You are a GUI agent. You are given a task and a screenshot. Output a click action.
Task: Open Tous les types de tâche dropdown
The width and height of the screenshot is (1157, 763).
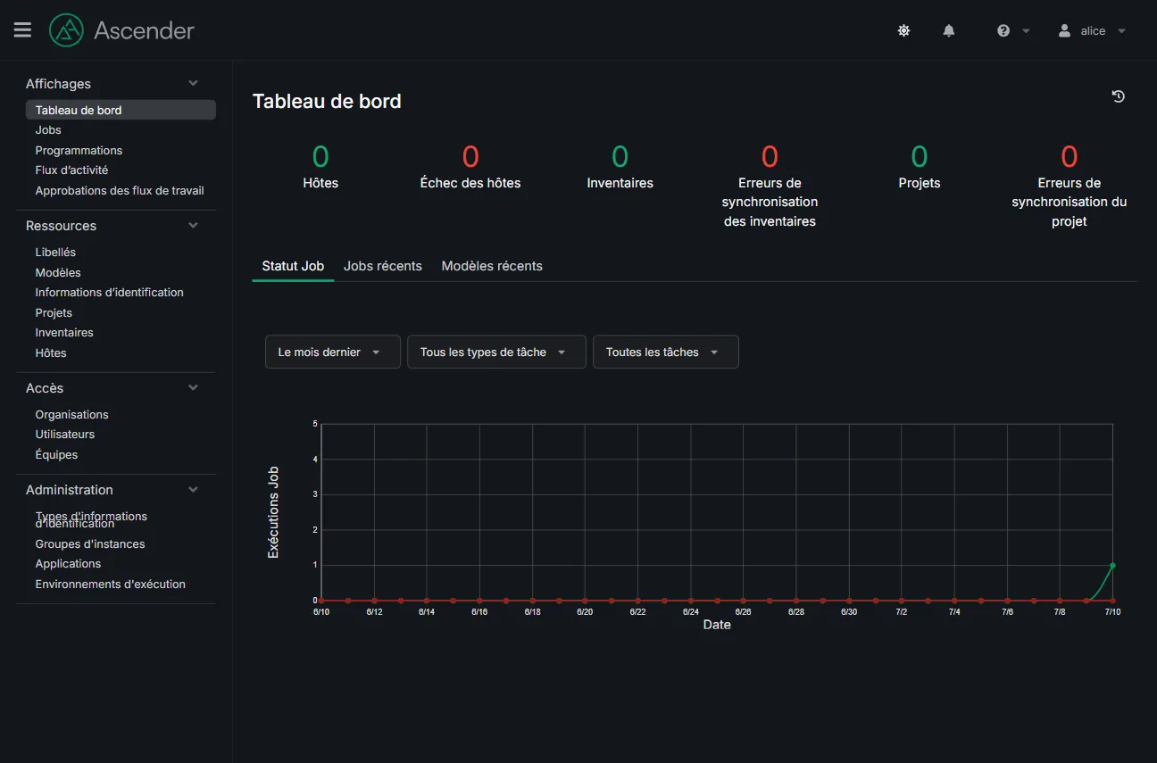(x=496, y=352)
